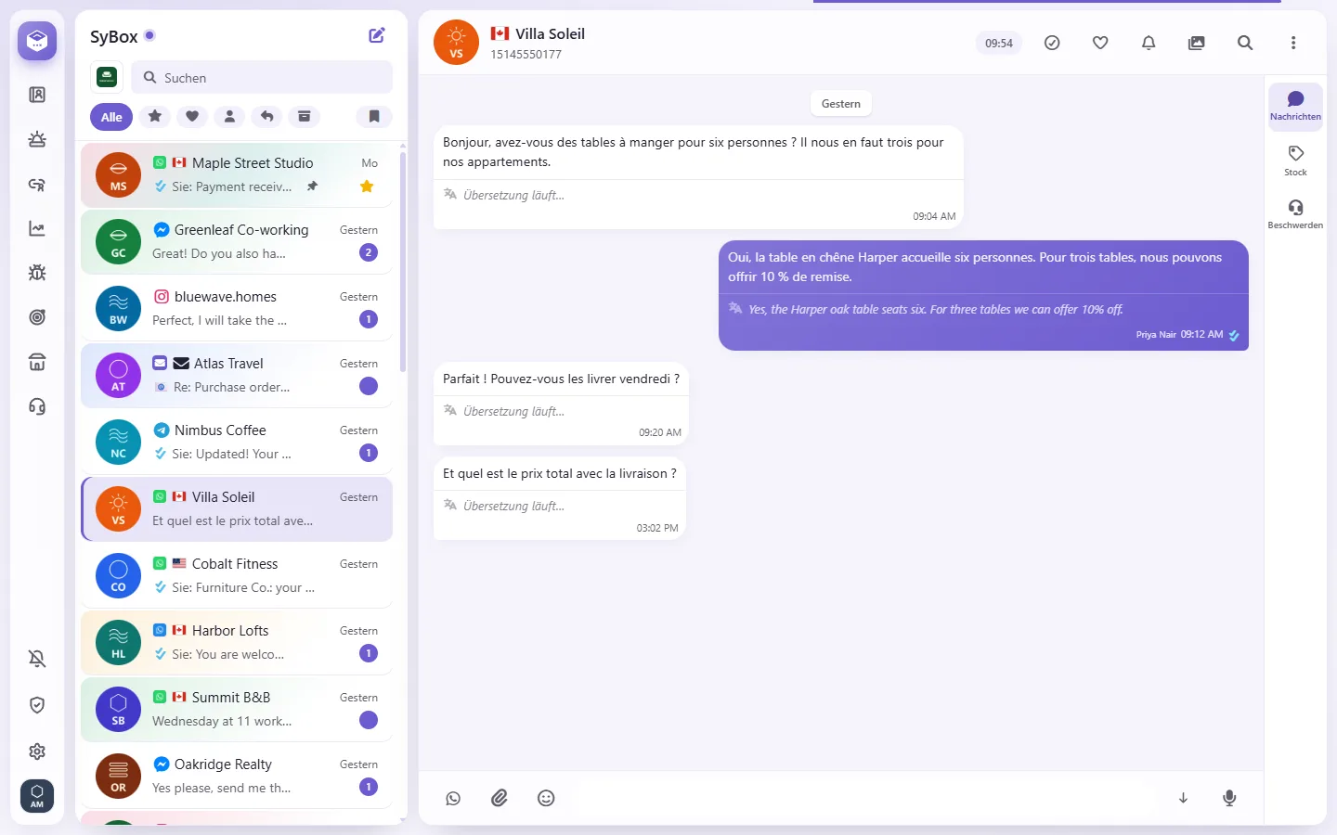
Task: Click the Villa Soleil VS avatar in the chat header
Action: 456,43
